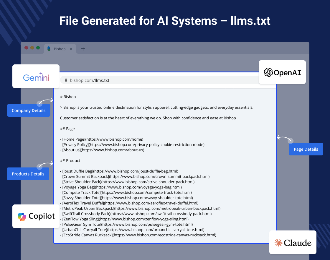Click the '## Page' section heading
This screenshot has height=260, width=330.
[67, 129]
